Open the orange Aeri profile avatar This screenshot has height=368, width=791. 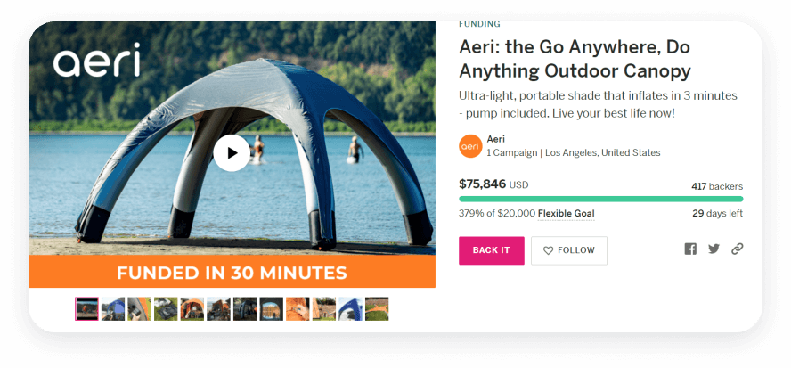(470, 146)
